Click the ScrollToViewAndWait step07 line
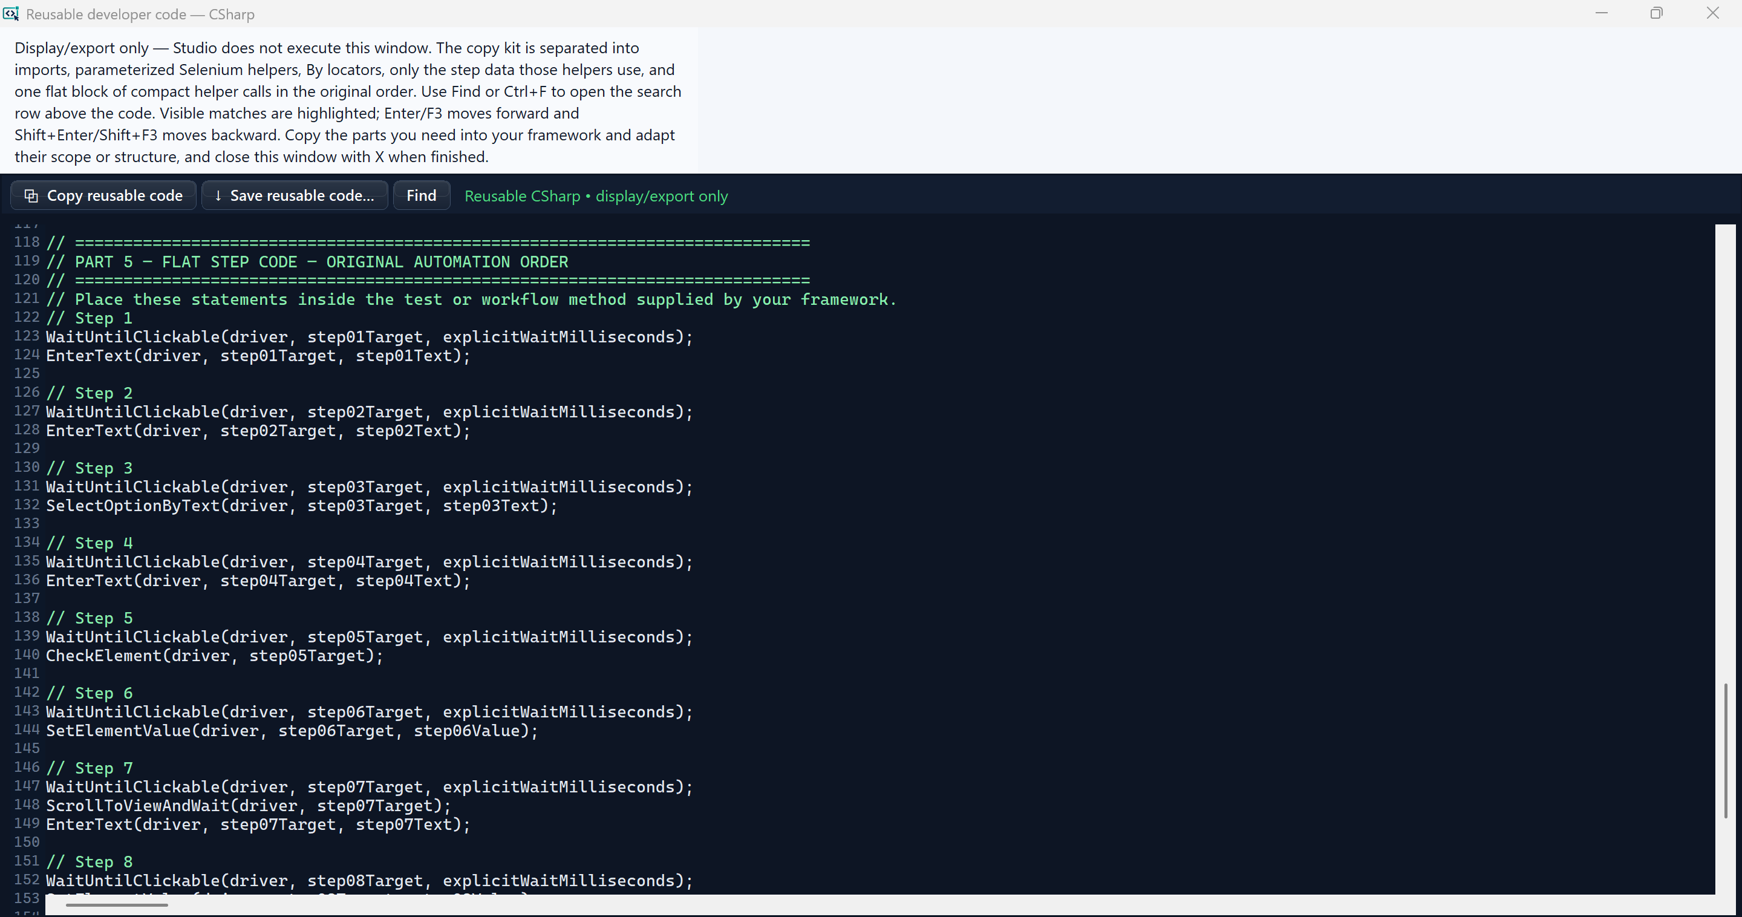 click(x=248, y=806)
